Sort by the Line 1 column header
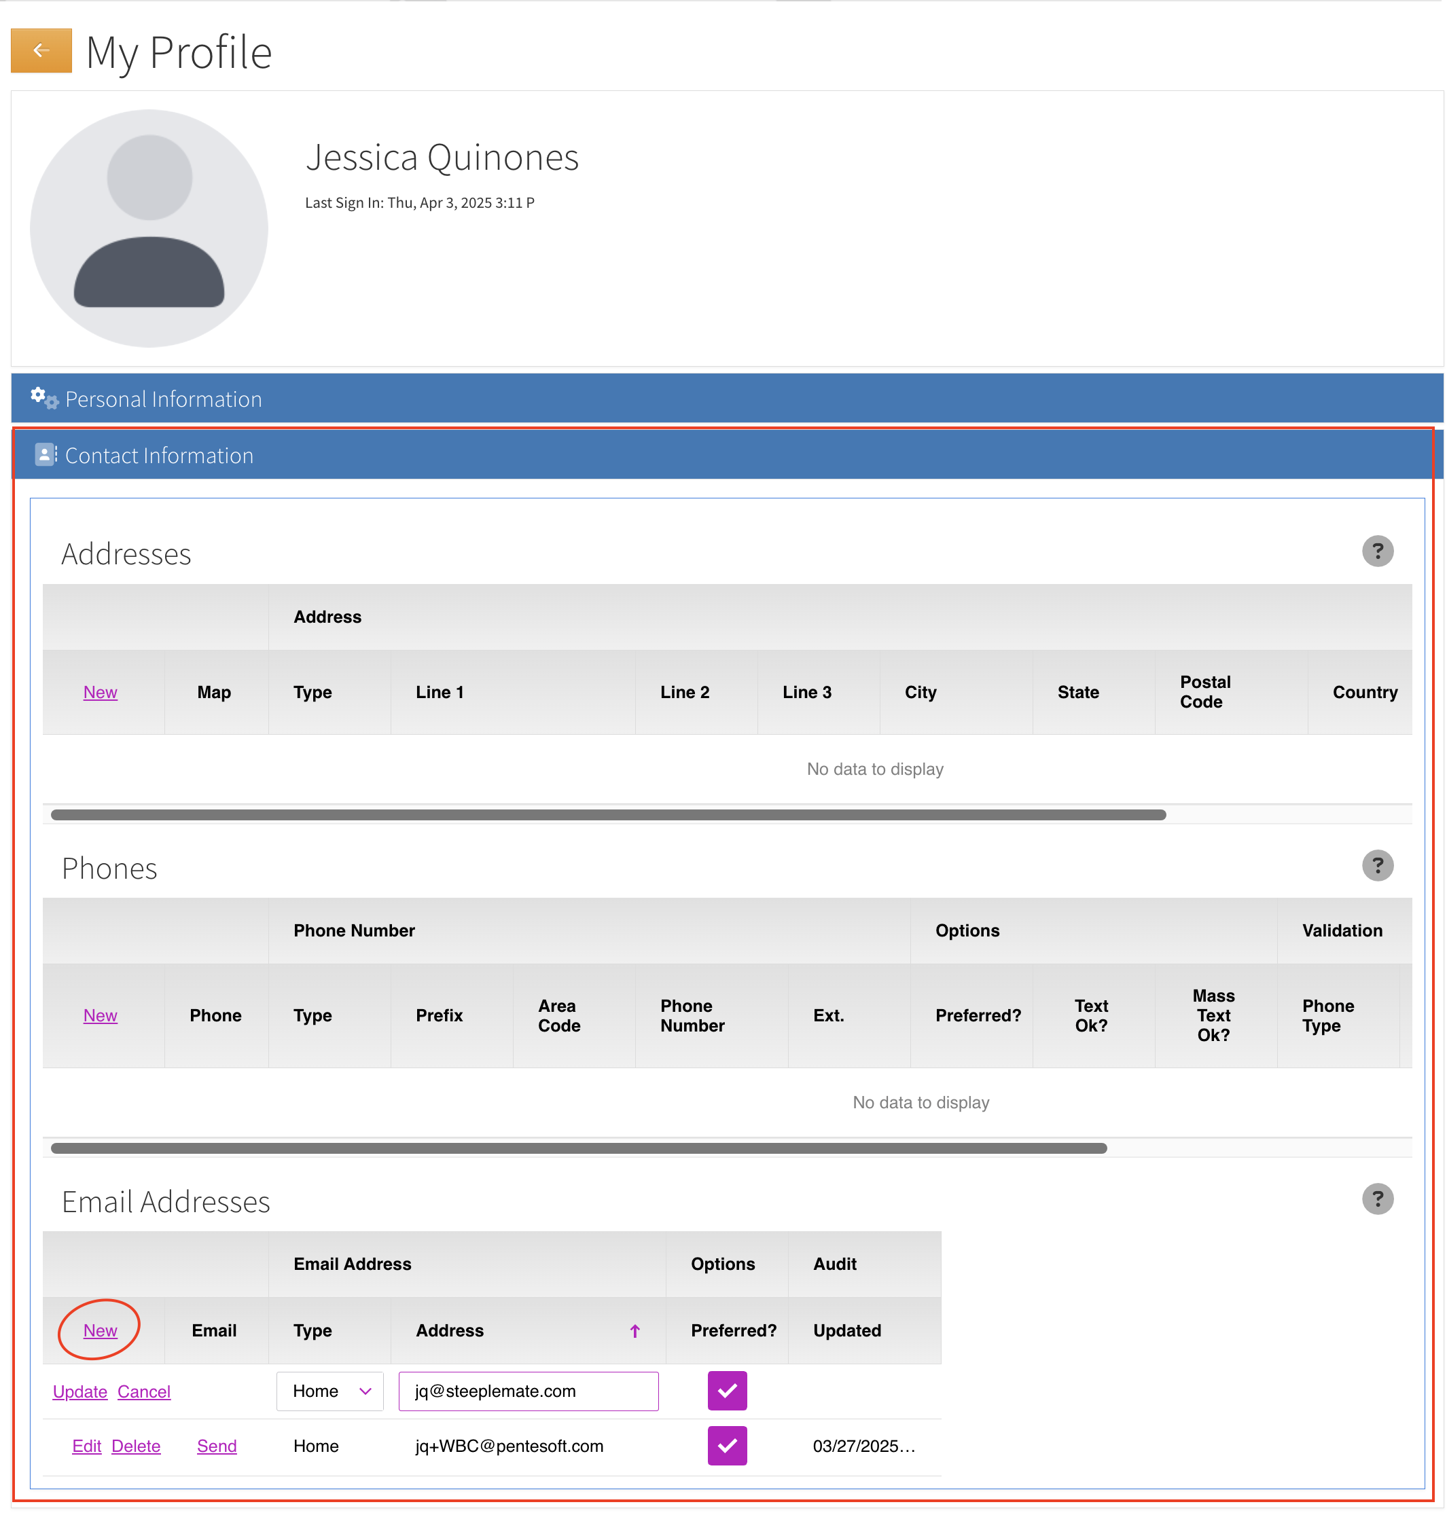The width and height of the screenshot is (1447, 1513). pos(513,693)
